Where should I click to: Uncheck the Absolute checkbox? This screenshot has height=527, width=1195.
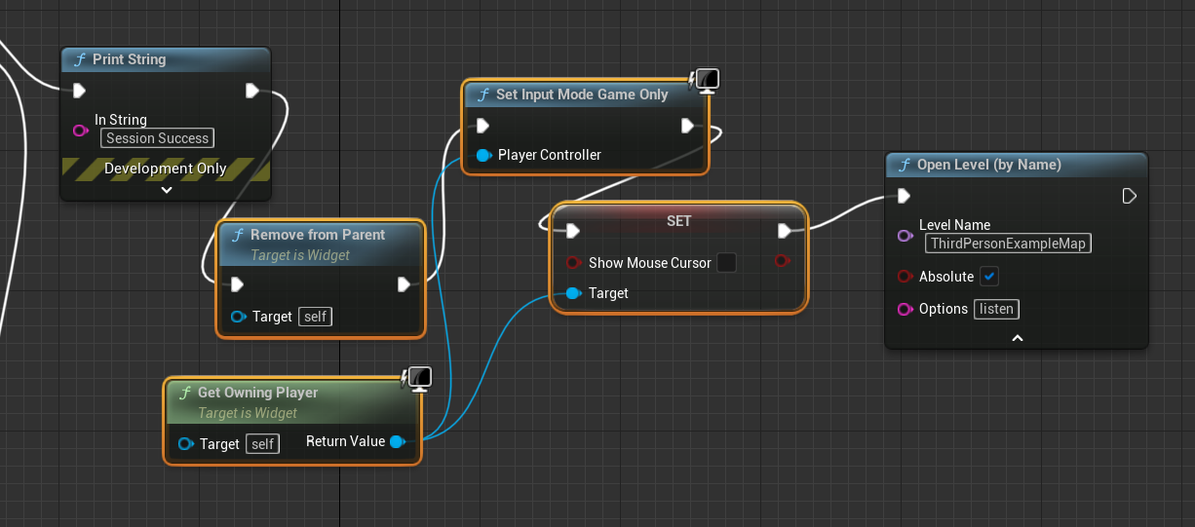click(x=989, y=277)
